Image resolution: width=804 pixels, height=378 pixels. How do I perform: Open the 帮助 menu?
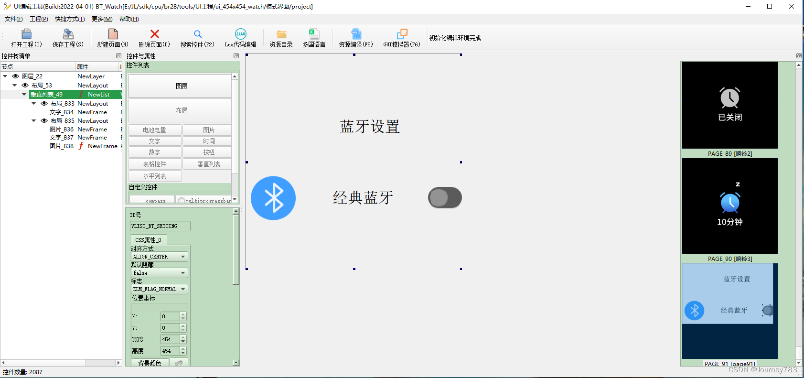tap(129, 19)
